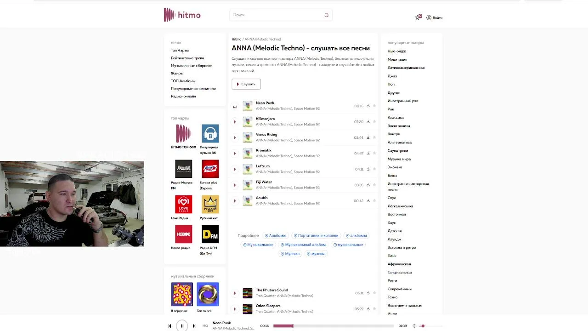Open HITMO TOP-500 chart thumbnail
The width and height of the screenshot is (588, 331).
point(183,133)
